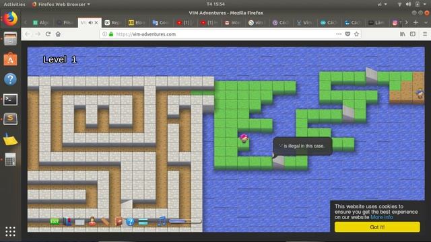Open Files from the dock

(x=11, y=39)
